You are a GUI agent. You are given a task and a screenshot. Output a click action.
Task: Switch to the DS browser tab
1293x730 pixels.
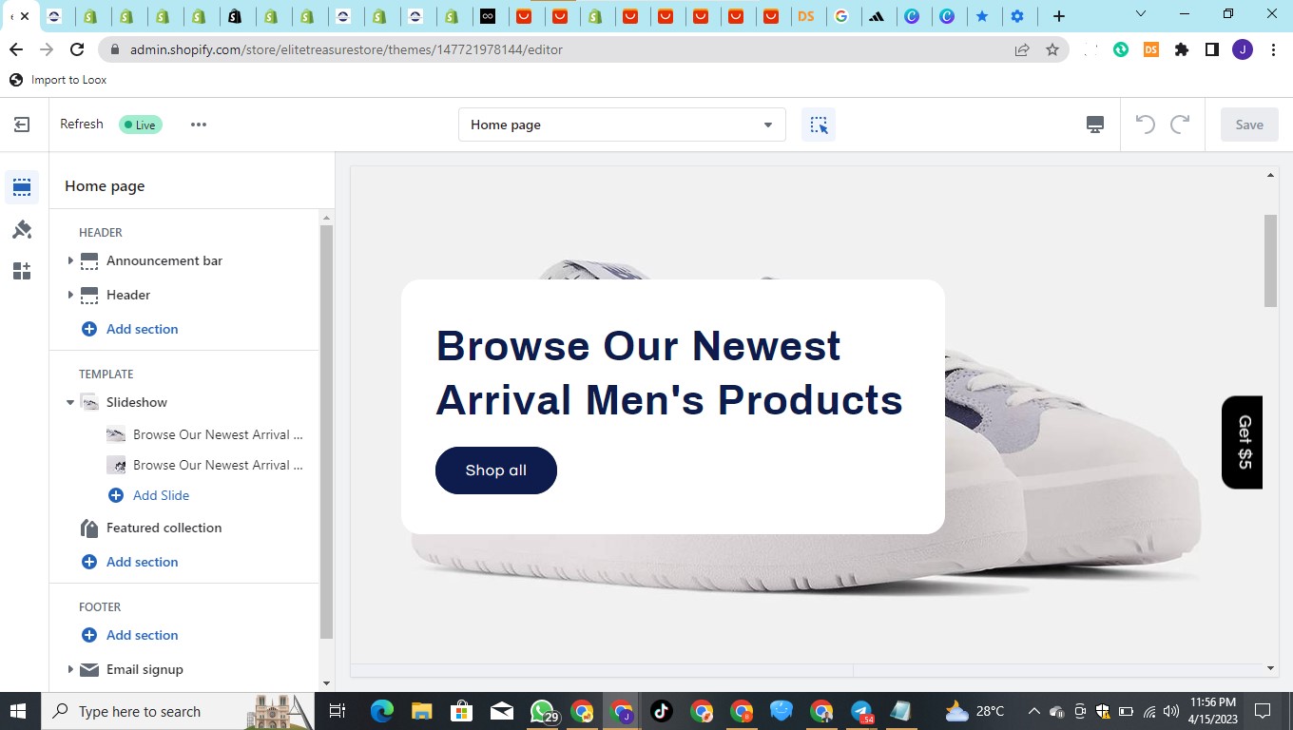pos(806,16)
